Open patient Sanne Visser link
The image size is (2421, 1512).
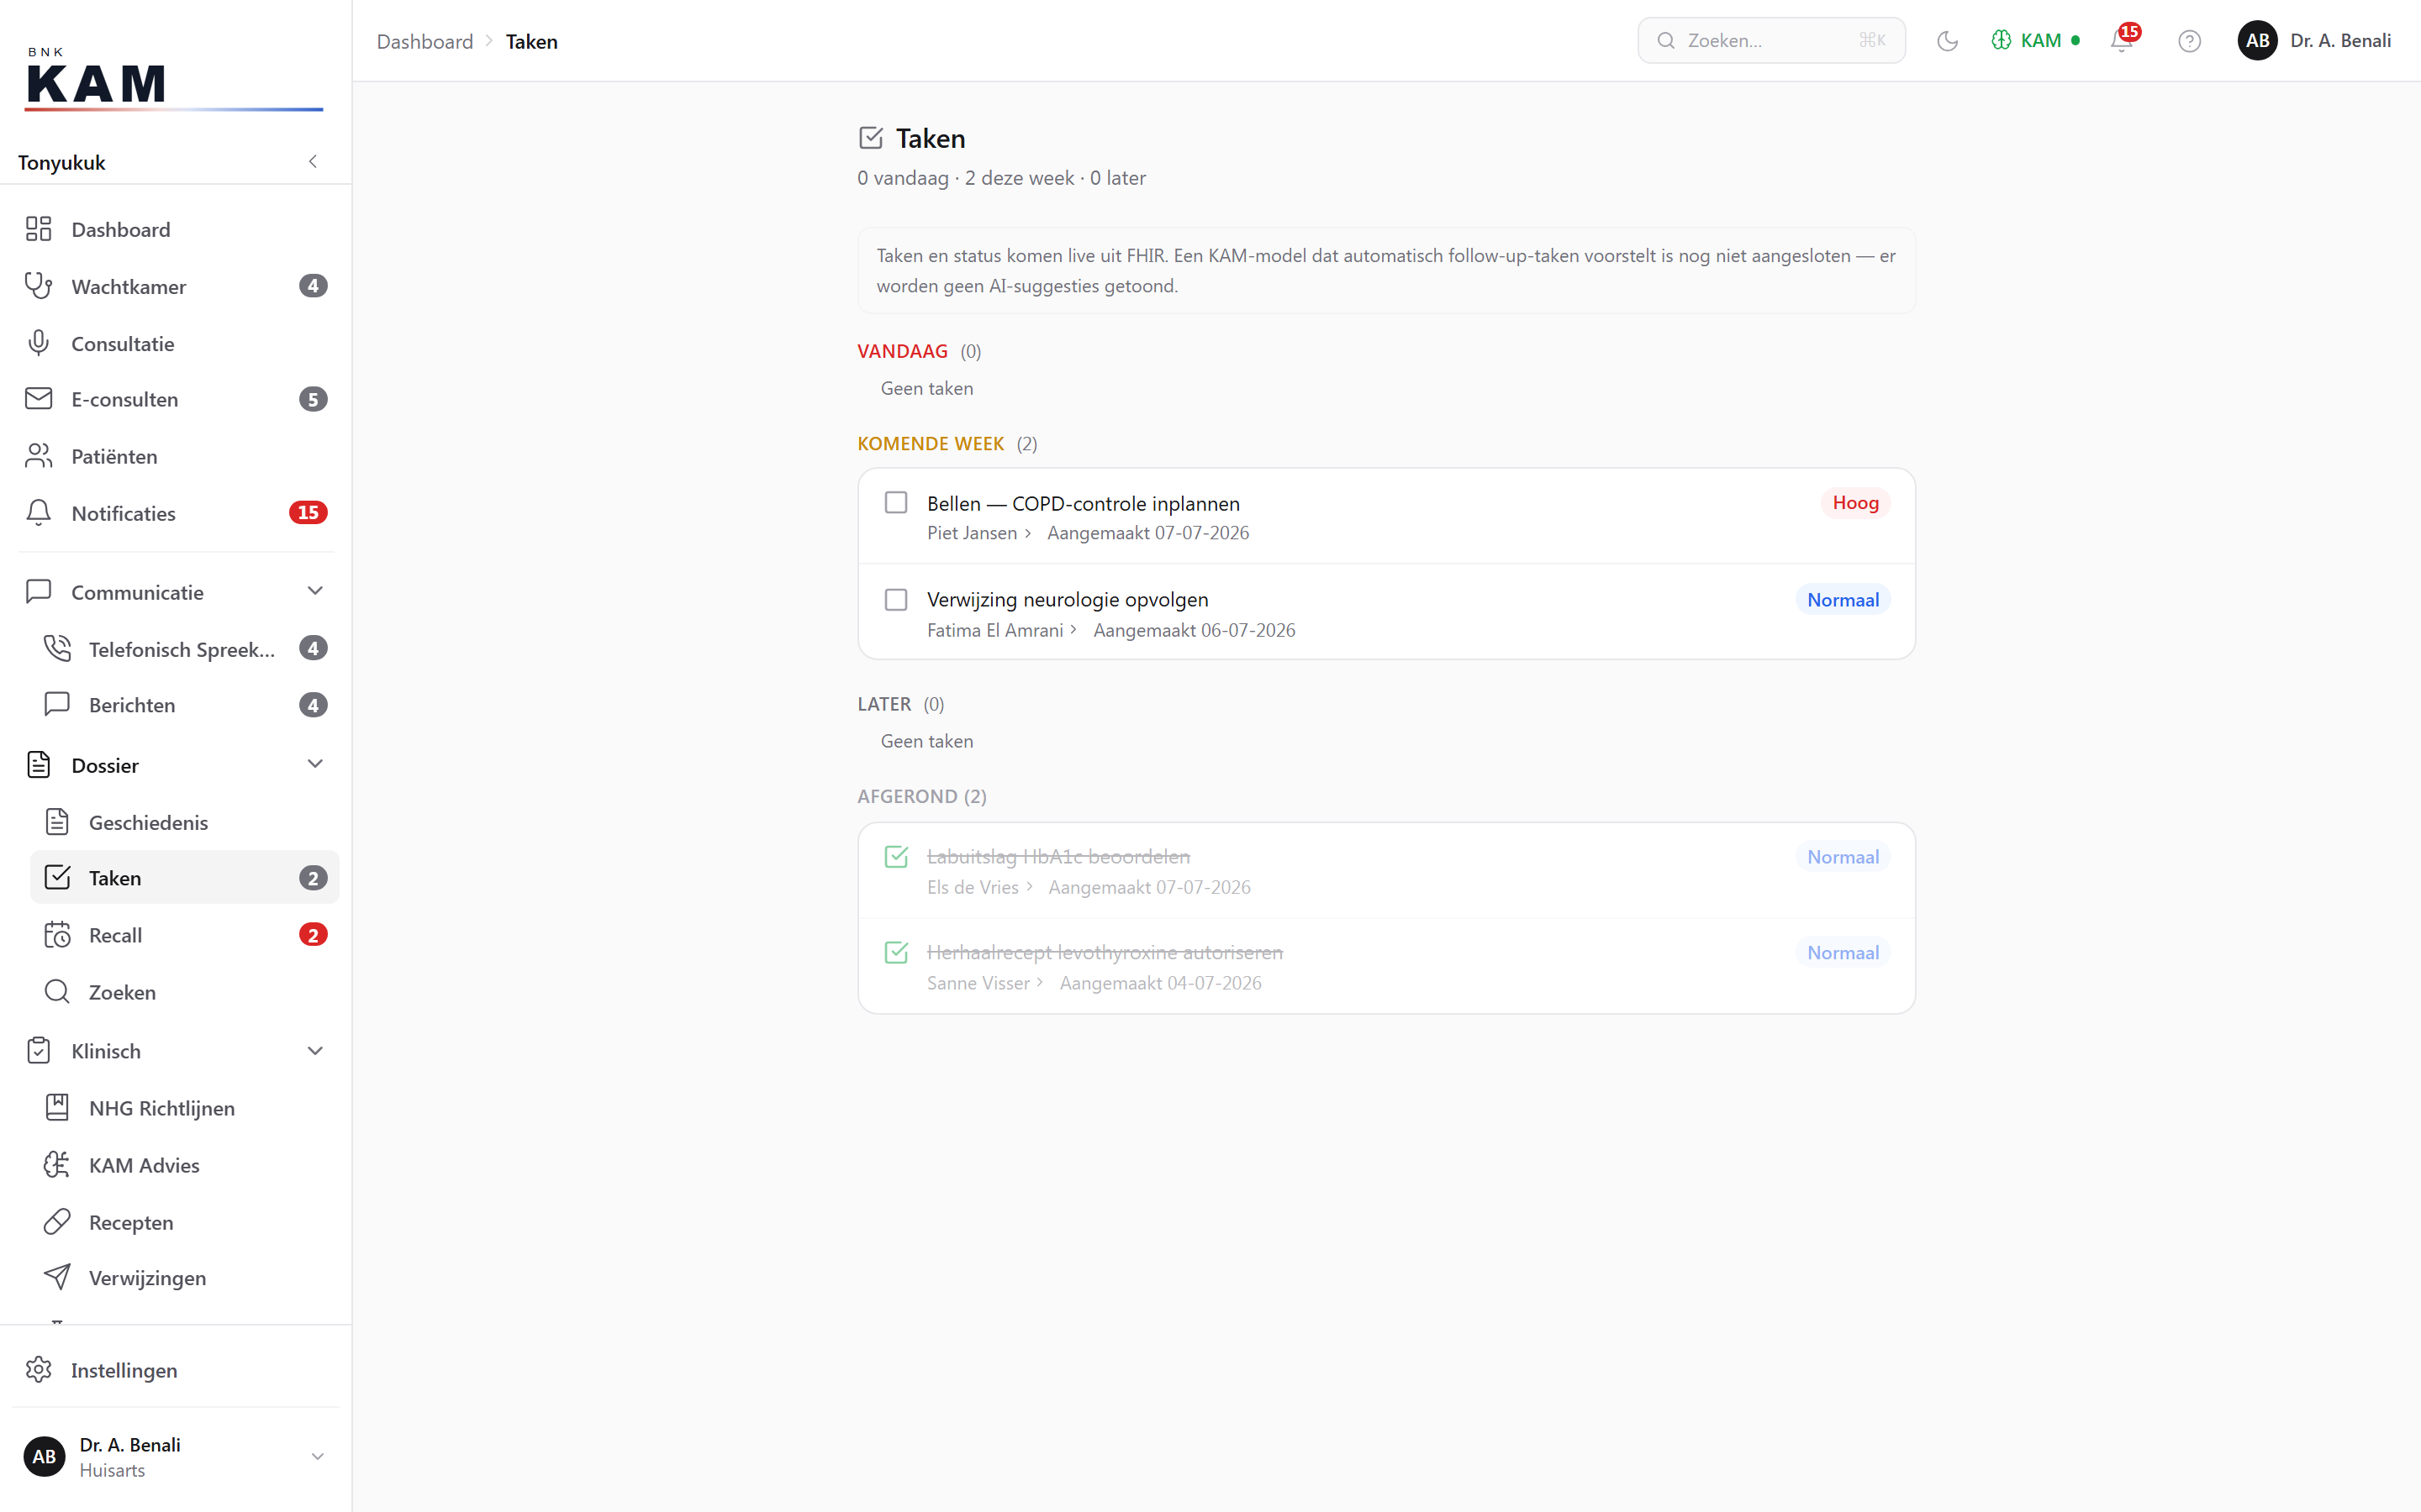[984, 983]
